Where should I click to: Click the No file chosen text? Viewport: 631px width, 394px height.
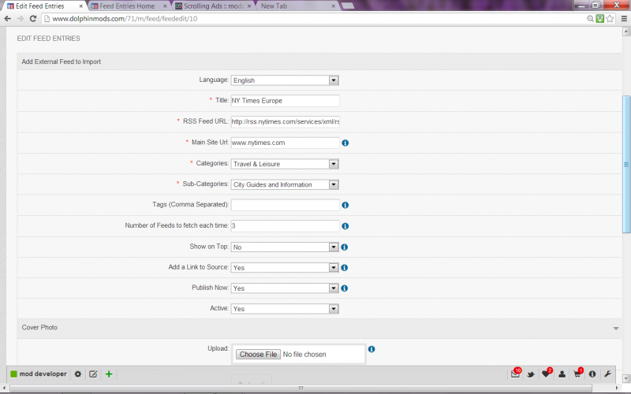[304, 354]
